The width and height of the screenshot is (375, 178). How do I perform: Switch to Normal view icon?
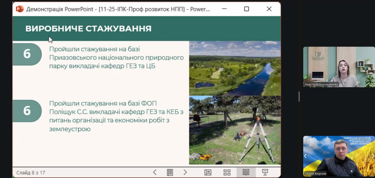coord(208,172)
